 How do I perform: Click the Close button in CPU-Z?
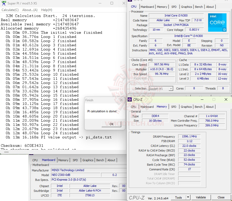coord(221,197)
